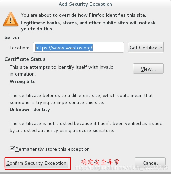Click the orange warning triangle icon
This screenshot has height=174, width=171.
pyautogui.click(x=11, y=19)
